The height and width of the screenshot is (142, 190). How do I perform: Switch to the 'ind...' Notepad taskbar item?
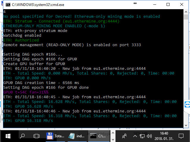click(x=77, y=136)
